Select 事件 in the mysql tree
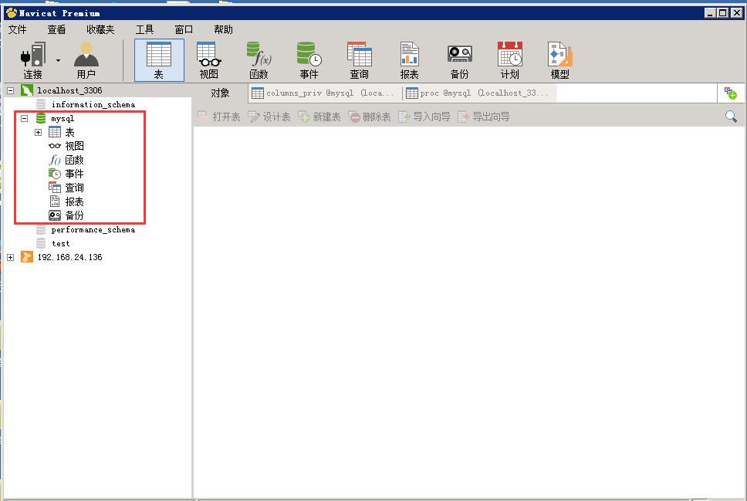This screenshot has height=501, width=747. coord(74,174)
